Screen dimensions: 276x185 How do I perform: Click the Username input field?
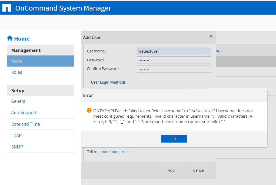coord(174,51)
